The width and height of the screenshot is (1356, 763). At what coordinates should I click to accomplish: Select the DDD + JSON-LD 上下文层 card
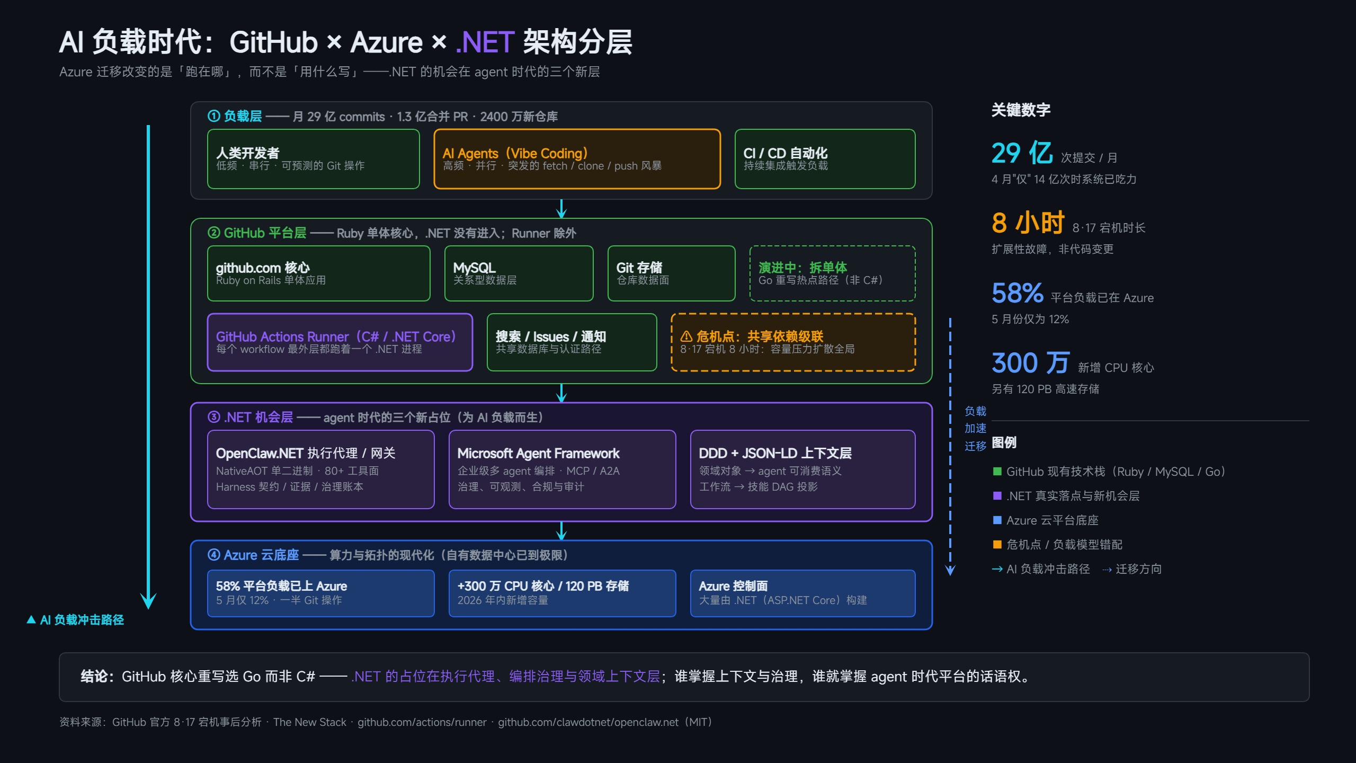click(x=803, y=469)
